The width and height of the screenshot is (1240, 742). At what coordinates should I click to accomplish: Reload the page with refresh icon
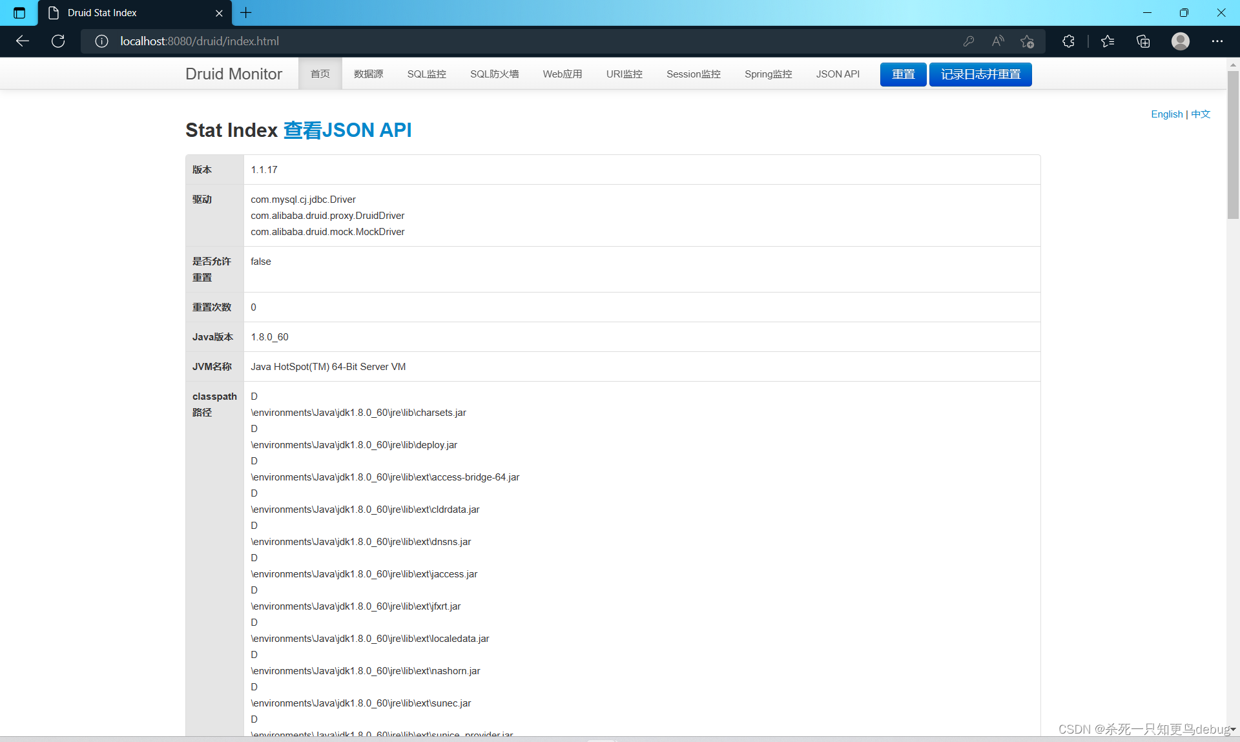pos(58,41)
